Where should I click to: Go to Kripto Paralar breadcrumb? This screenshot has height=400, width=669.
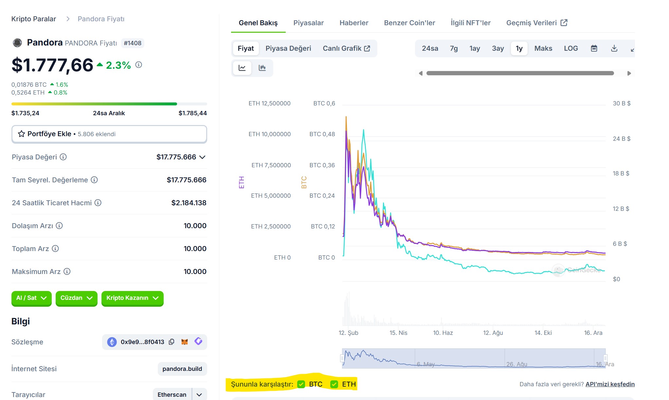[34, 19]
